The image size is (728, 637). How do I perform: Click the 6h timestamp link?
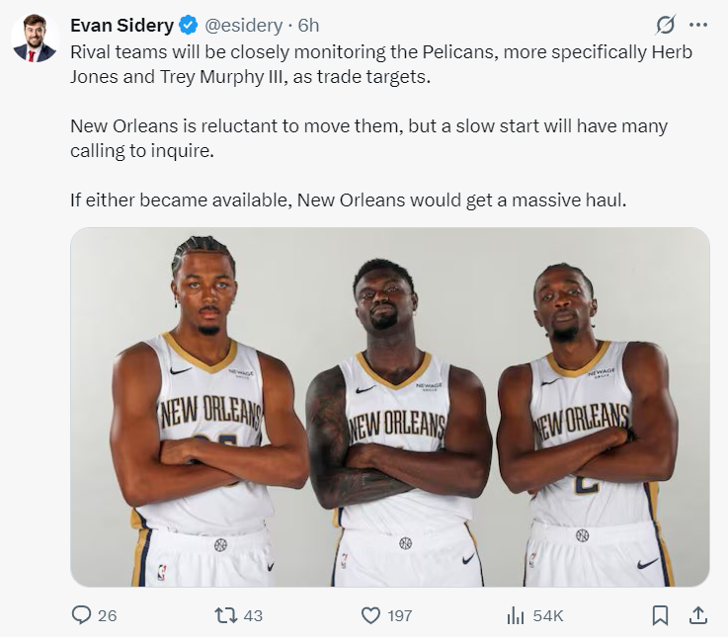308,26
